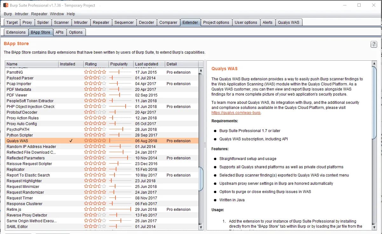Click the help question mark icon

click(x=374, y=44)
